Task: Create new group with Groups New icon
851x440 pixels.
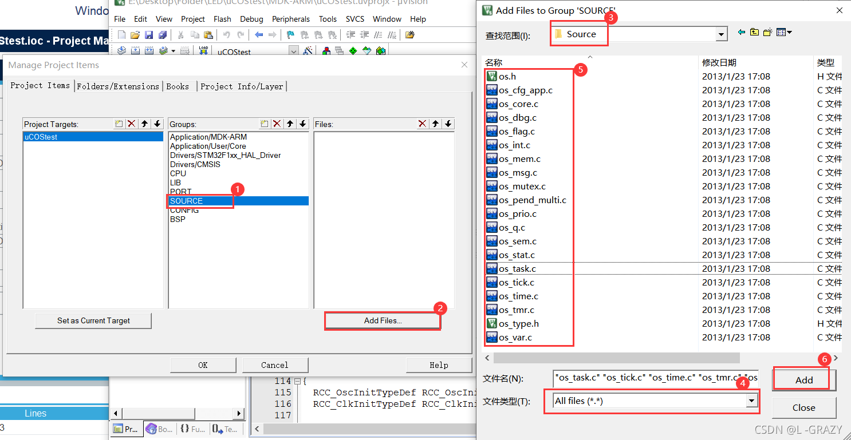Action: click(264, 124)
